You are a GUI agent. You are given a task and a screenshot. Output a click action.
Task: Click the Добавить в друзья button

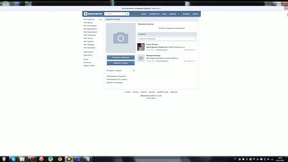click(x=121, y=63)
